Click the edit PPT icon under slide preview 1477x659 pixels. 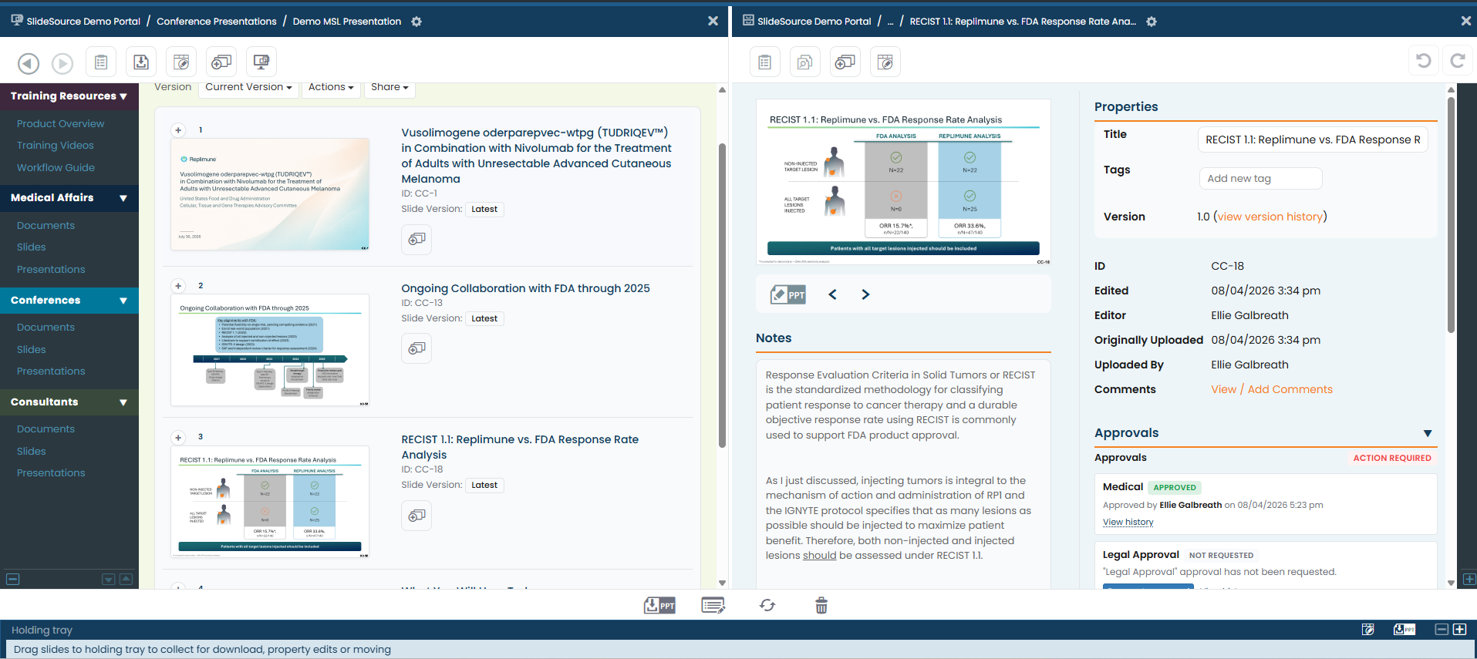[x=788, y=294]
